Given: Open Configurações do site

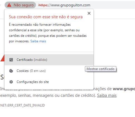Looking at the screenshot, I should point(49,82).
